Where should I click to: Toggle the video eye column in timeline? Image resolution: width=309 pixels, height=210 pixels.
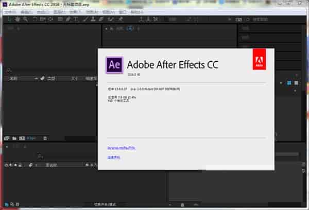click(6, 165)
